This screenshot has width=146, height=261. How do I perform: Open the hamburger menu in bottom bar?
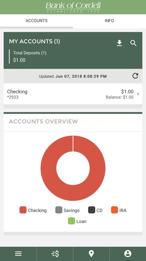18,254
